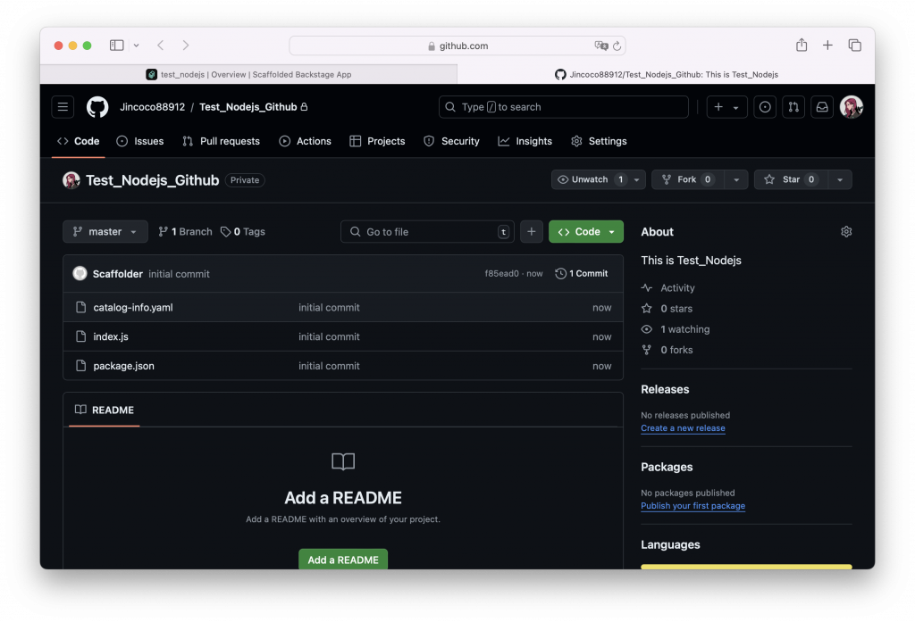Click the Safari sidebar toggle icon
Viewport: 915px width, 622px height.
(117, 46)
